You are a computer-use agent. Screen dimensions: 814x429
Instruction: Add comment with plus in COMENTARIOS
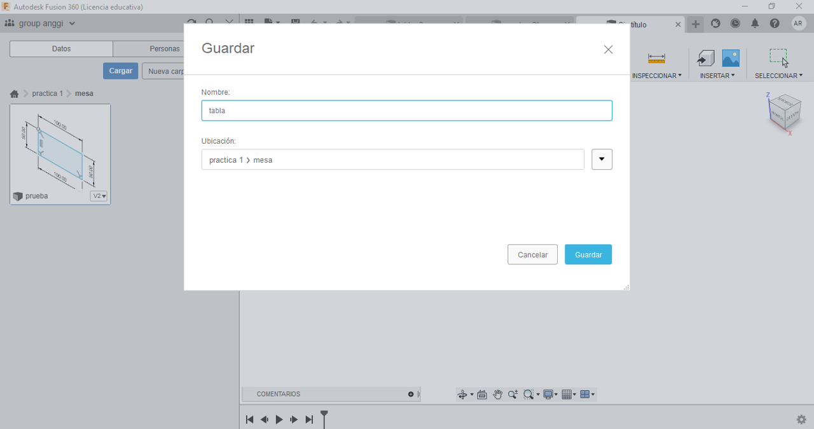[411, 395]
